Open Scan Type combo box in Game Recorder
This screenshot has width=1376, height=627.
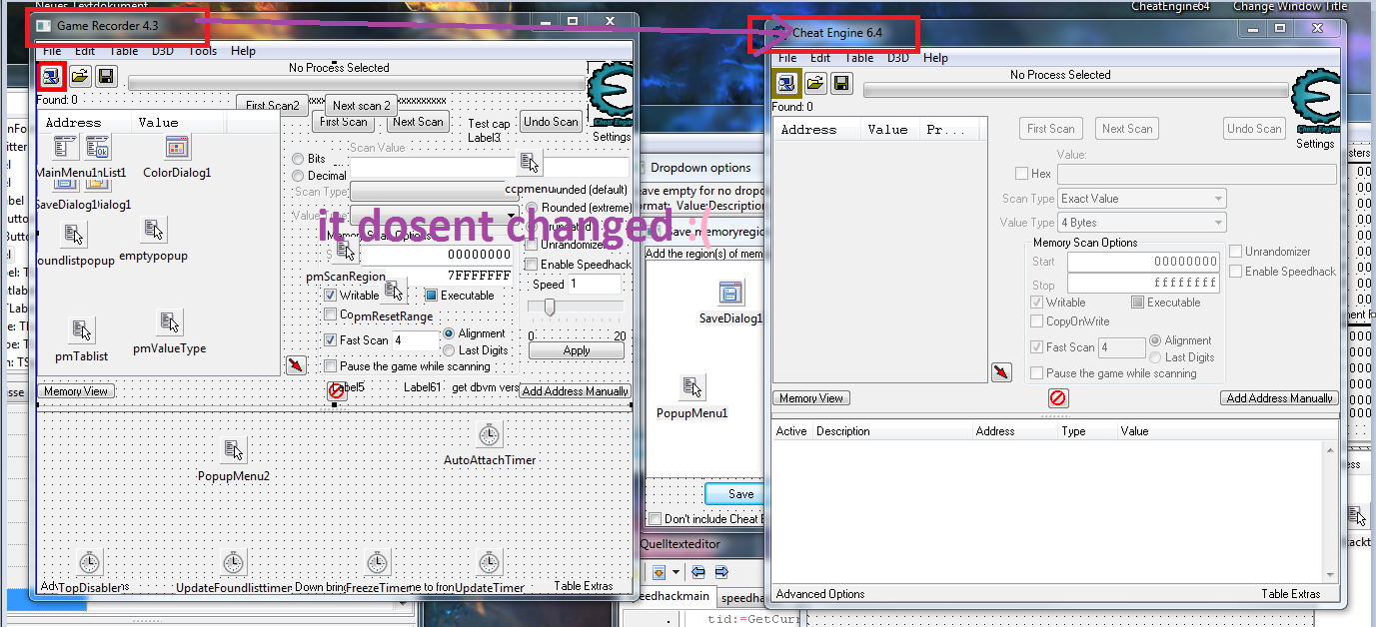click(x=435, y=191)
